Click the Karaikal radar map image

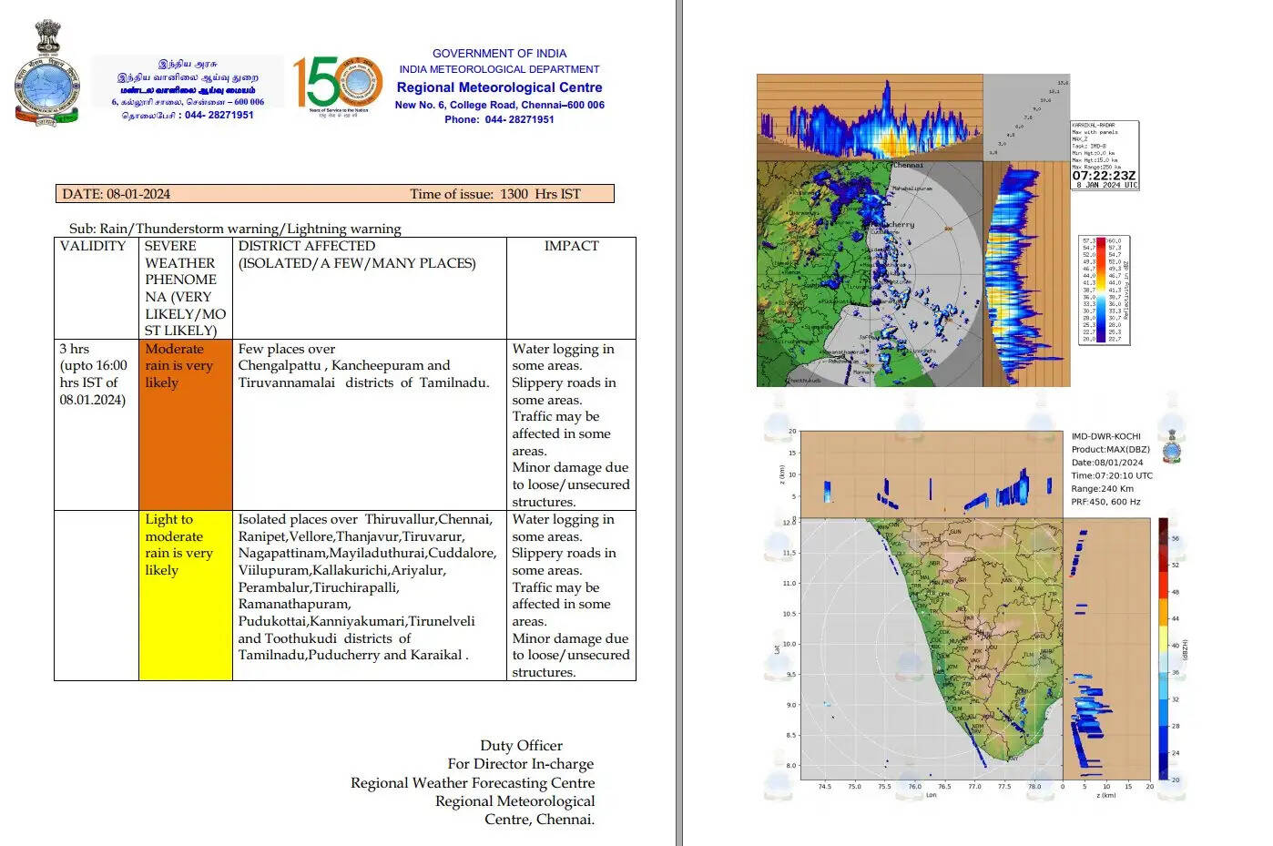click(x=869, y=273)
